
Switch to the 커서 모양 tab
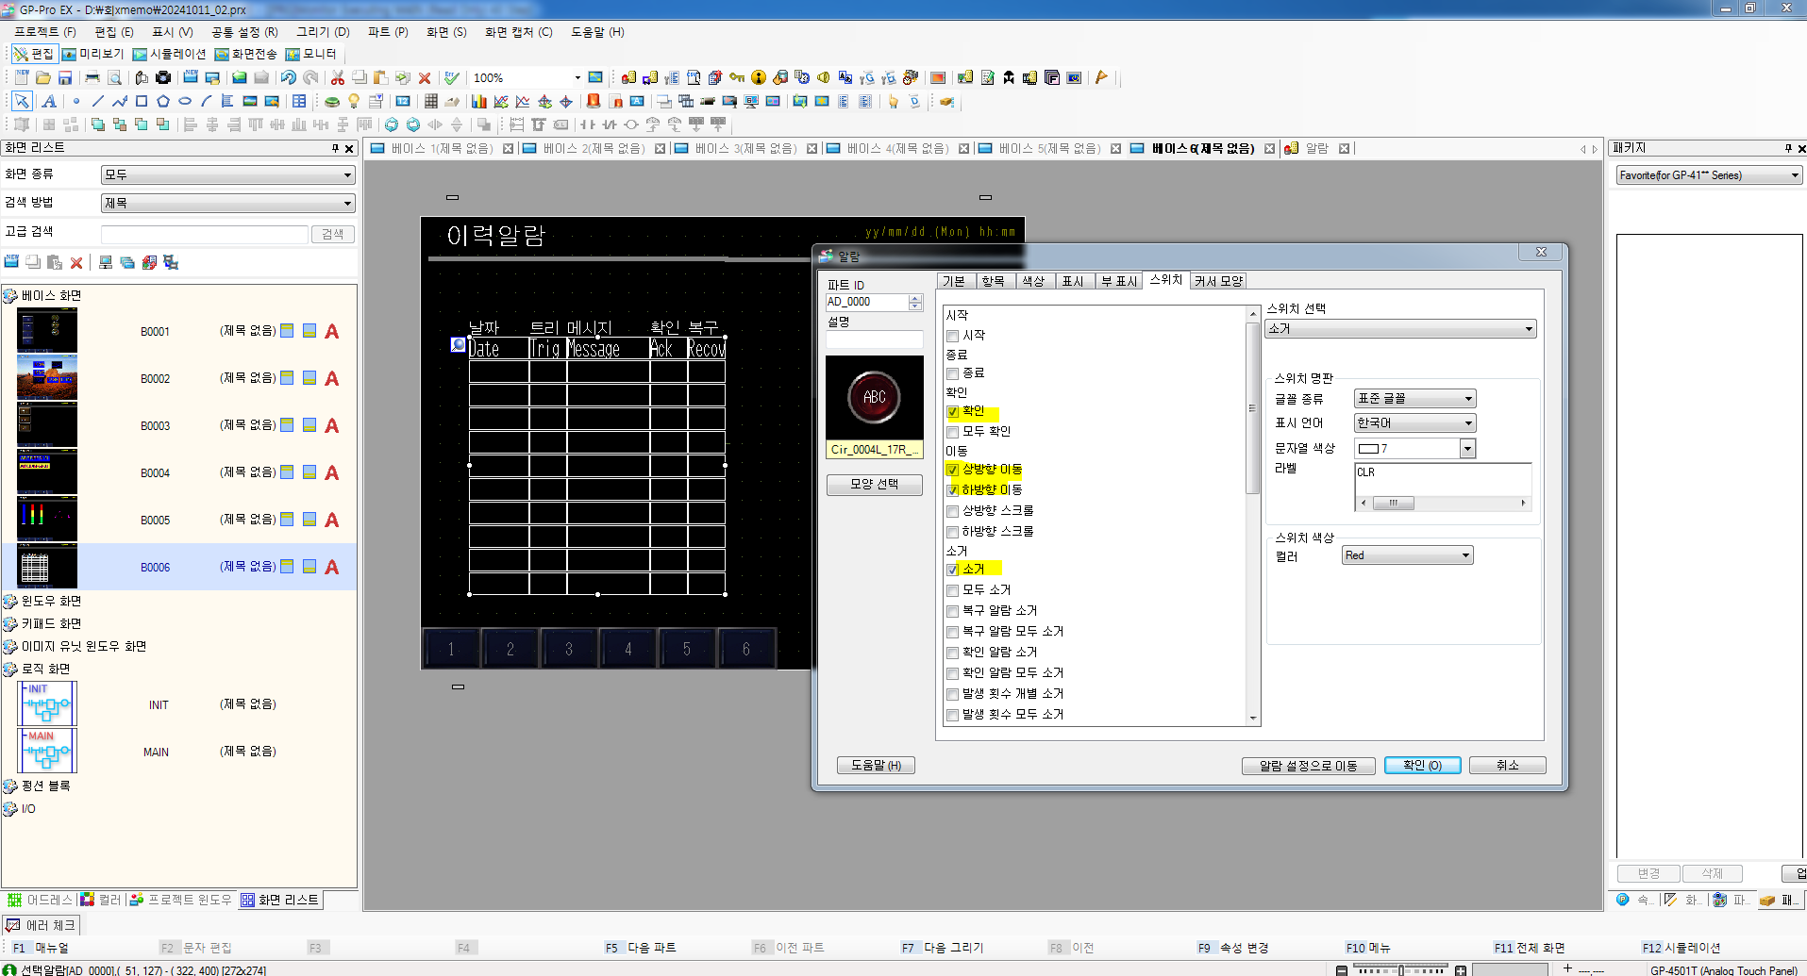tap(1218, 281)
